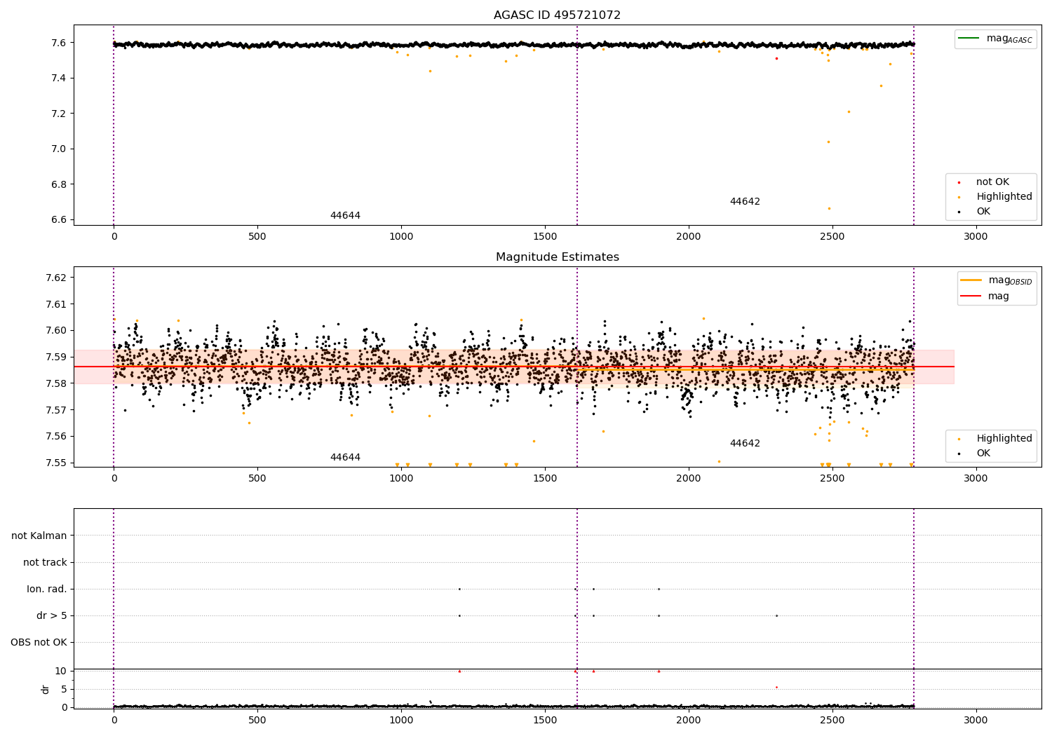
Task: Click the 1500 x-axis tick in middle plot
Action: [x=545, y=479]
